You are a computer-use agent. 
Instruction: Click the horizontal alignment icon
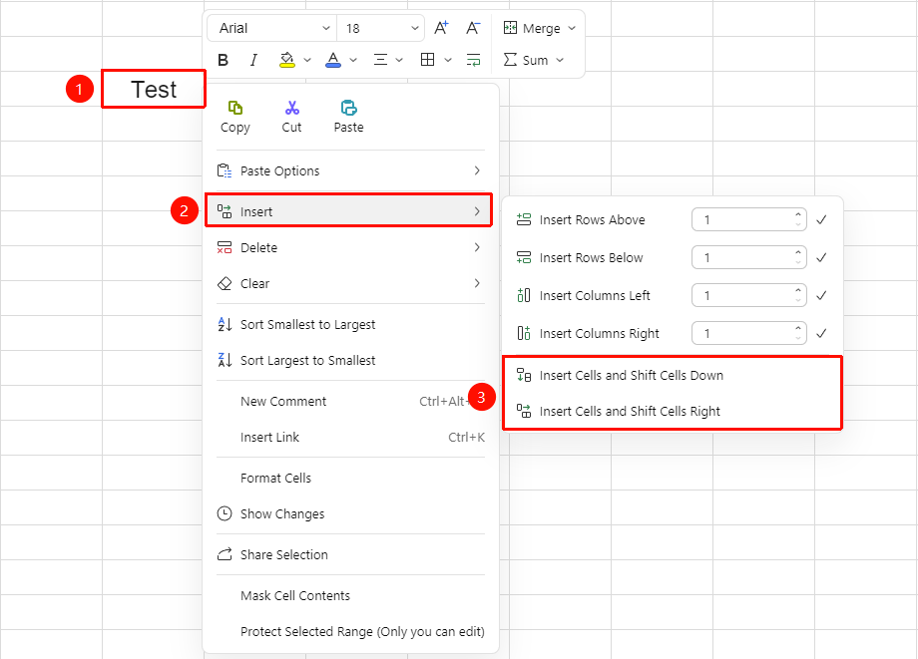pos(380,60)
